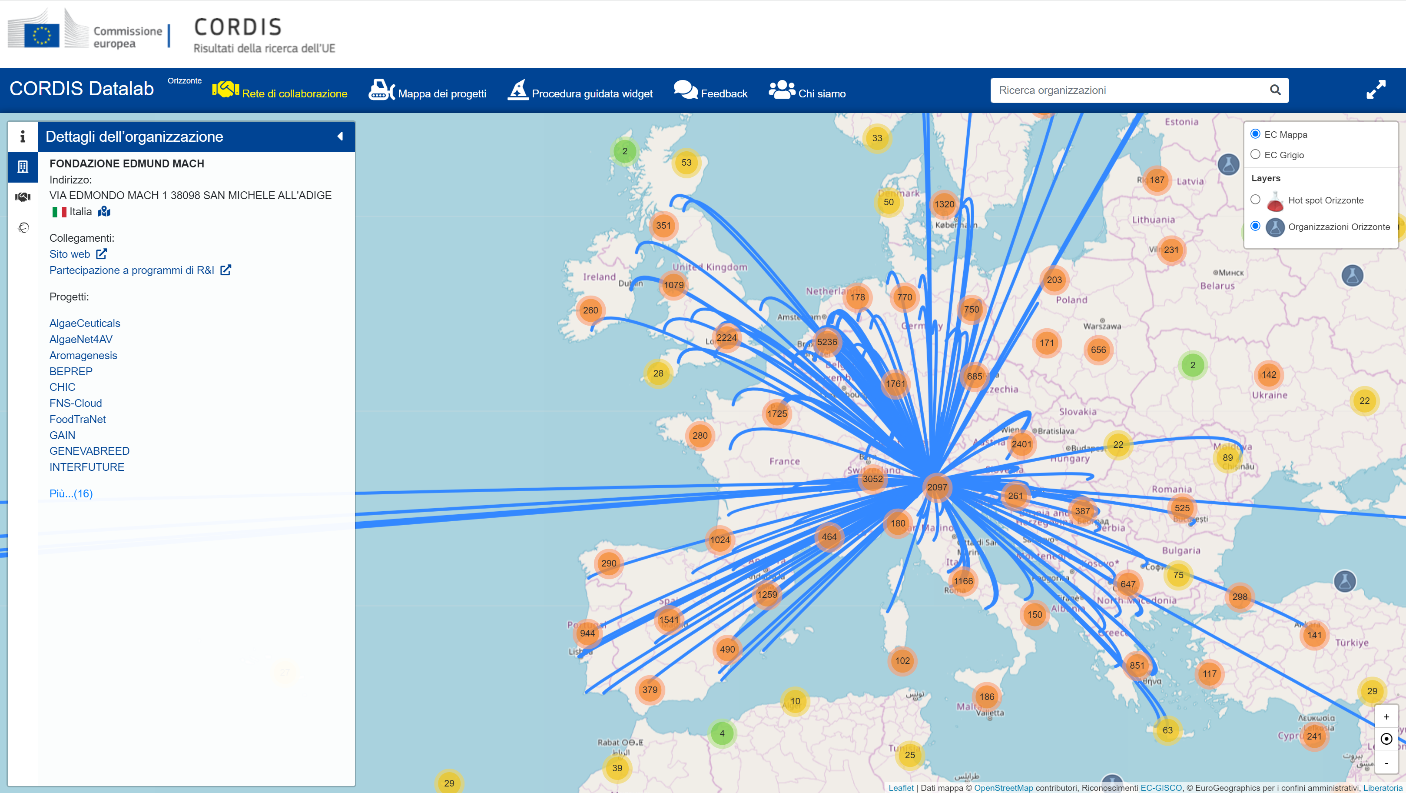Click the 1541 cluster in Spain
This screenshot has height=793, width=1406.
tap(669, 620)
